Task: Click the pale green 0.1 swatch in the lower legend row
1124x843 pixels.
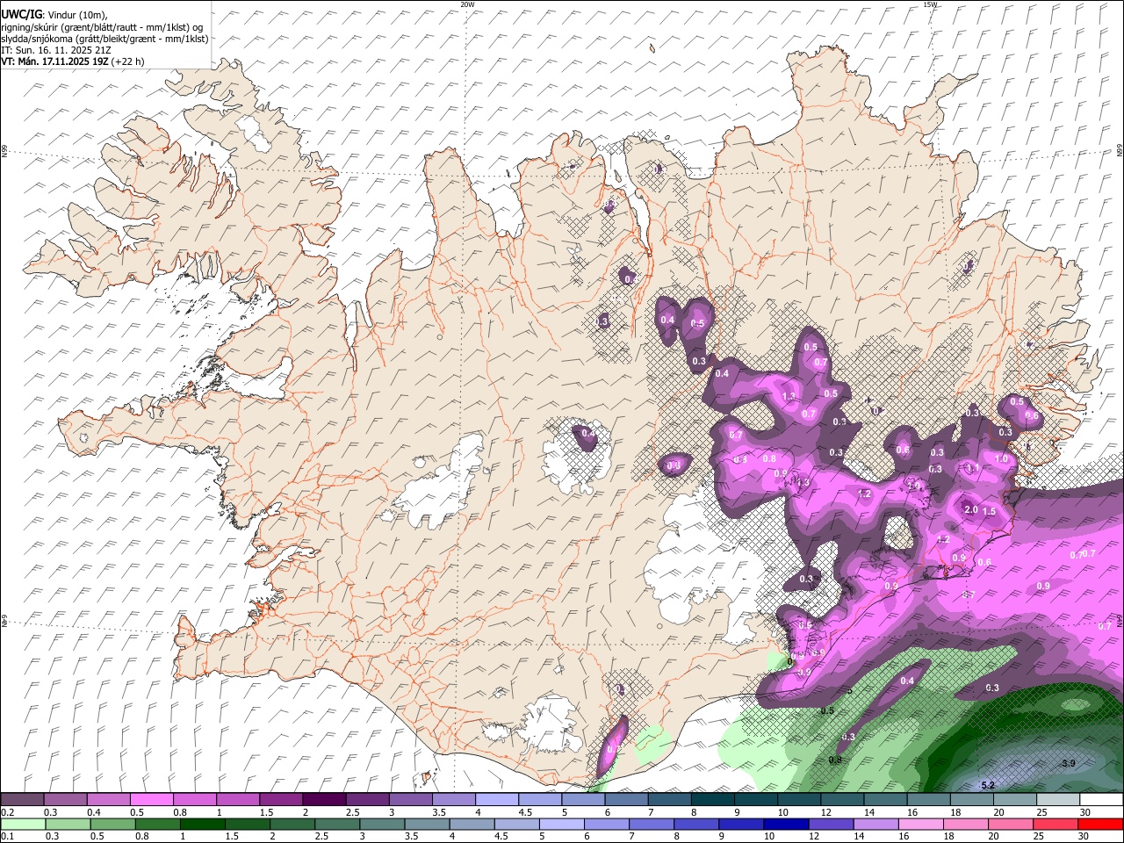Action: click(23, 824)
